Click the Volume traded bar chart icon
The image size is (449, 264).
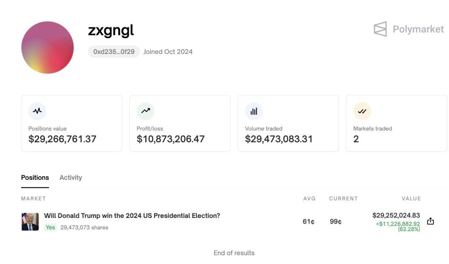click(x=253, y=111)
